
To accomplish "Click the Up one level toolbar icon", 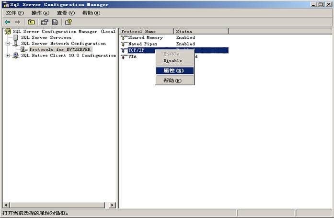I will [31, 22].
